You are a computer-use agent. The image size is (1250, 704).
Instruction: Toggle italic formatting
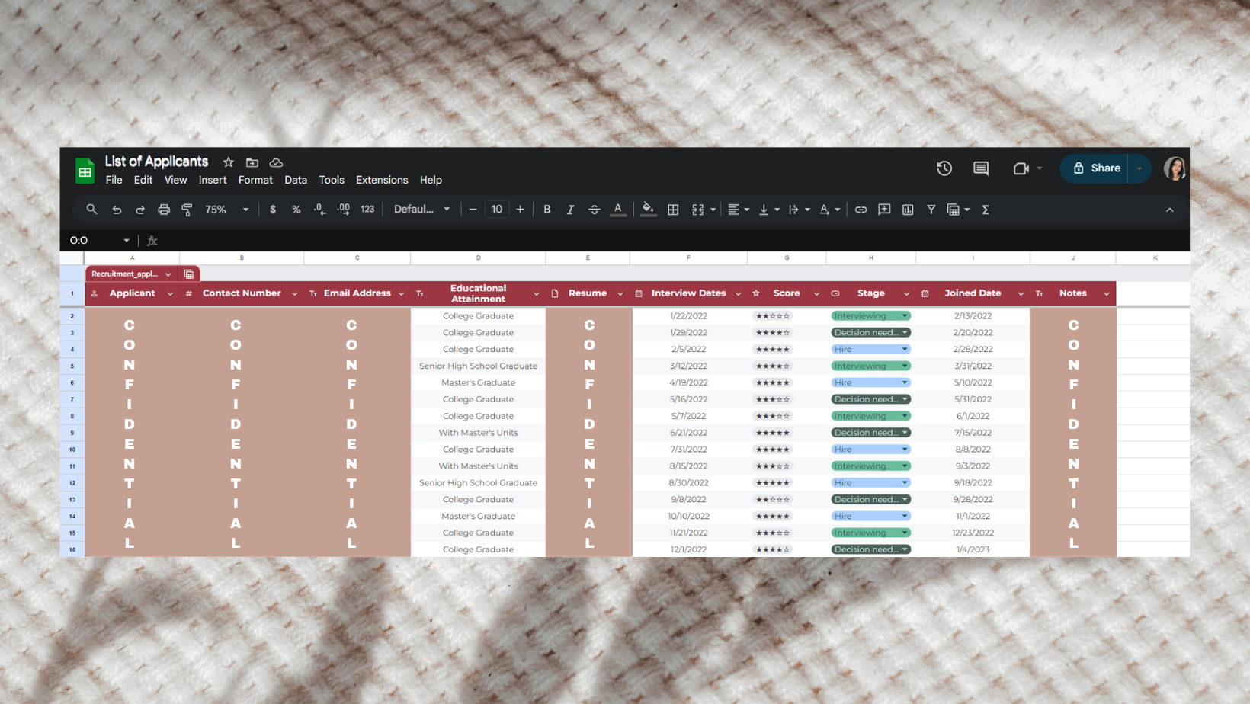point(570,210)
